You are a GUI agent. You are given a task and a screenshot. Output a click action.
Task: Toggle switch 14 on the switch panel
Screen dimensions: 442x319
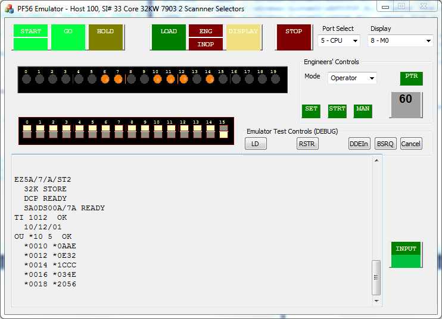[x=210, y=131]
